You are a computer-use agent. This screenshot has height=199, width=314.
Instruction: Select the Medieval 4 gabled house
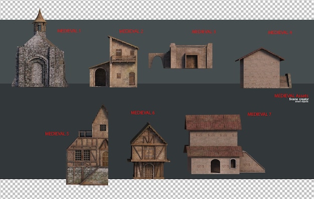[x=263, y=68]
